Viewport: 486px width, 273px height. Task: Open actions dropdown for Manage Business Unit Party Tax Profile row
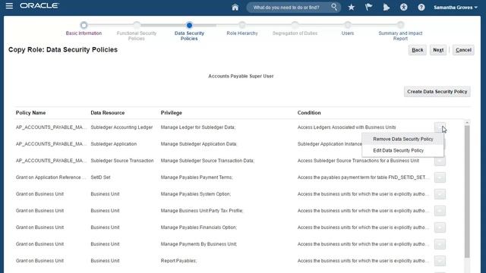point(440,211)
